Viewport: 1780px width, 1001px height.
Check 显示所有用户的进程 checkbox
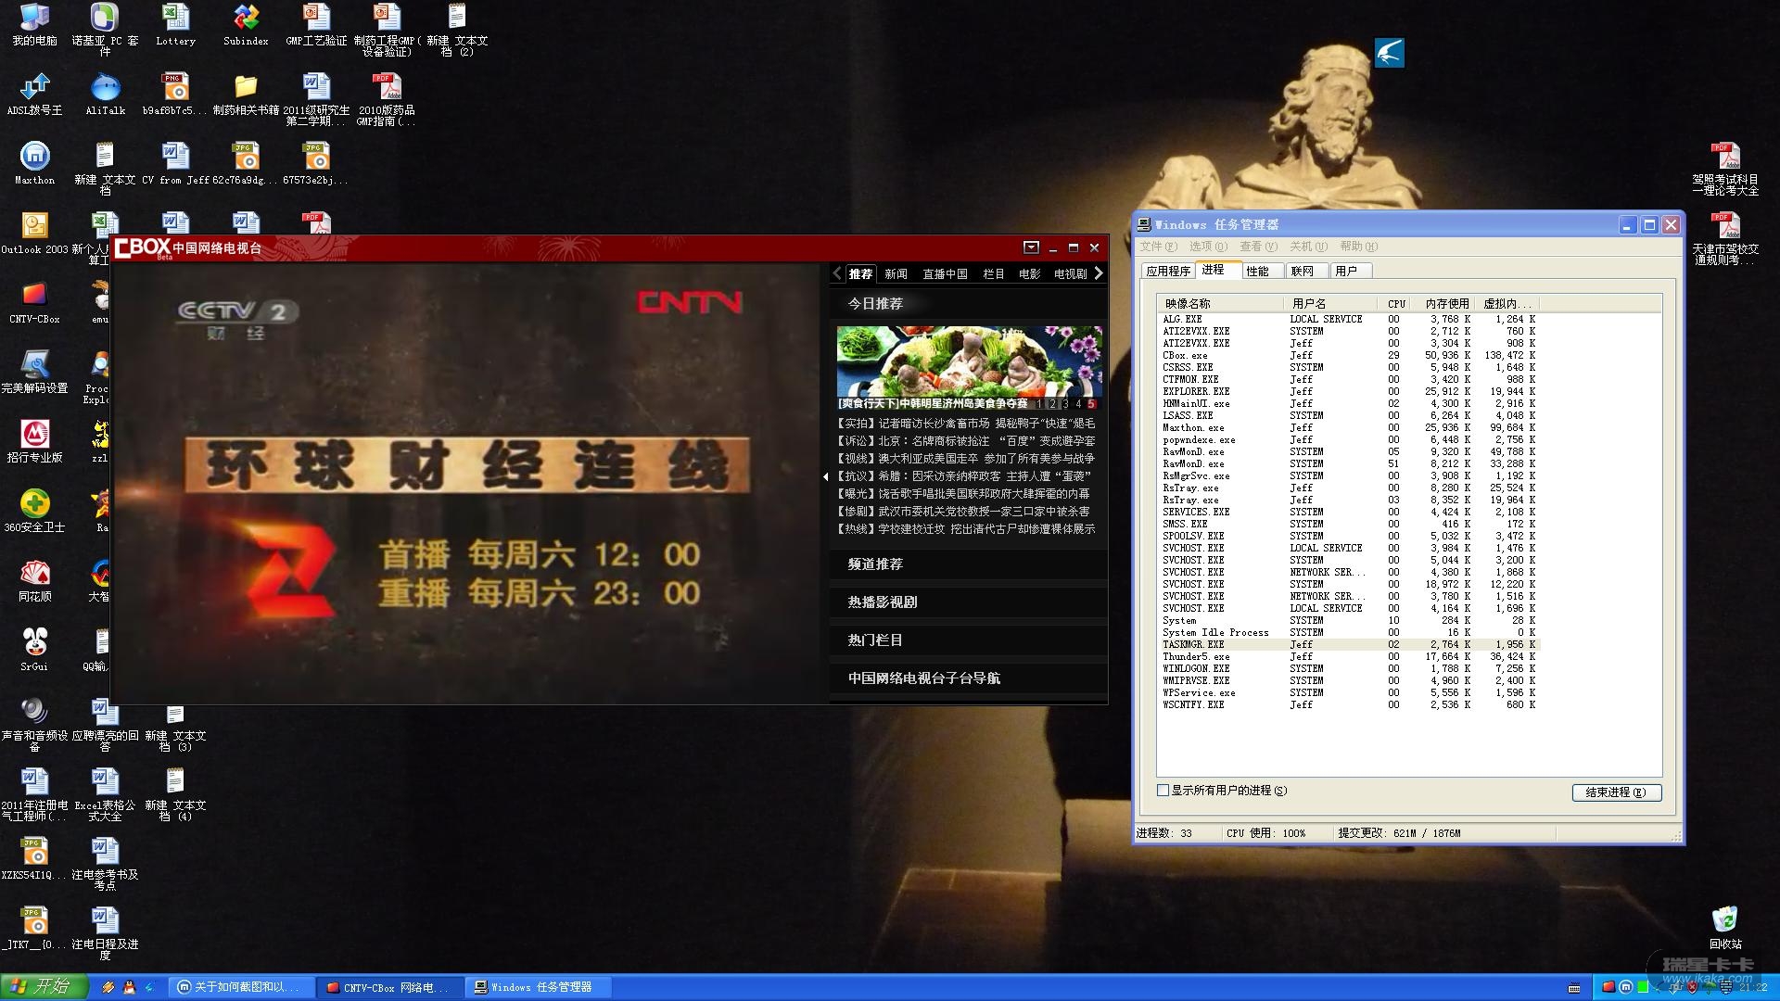pyautogui.click(x=1163, y=791)
